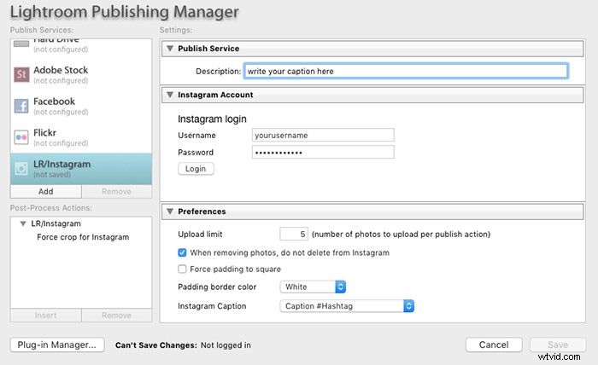Screen dimensions: 598x365
Task: Open the Instagram Caption dropdown
Action: [347, 305]
